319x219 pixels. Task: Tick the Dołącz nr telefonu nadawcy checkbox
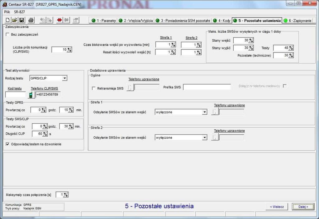click(285, 86)
